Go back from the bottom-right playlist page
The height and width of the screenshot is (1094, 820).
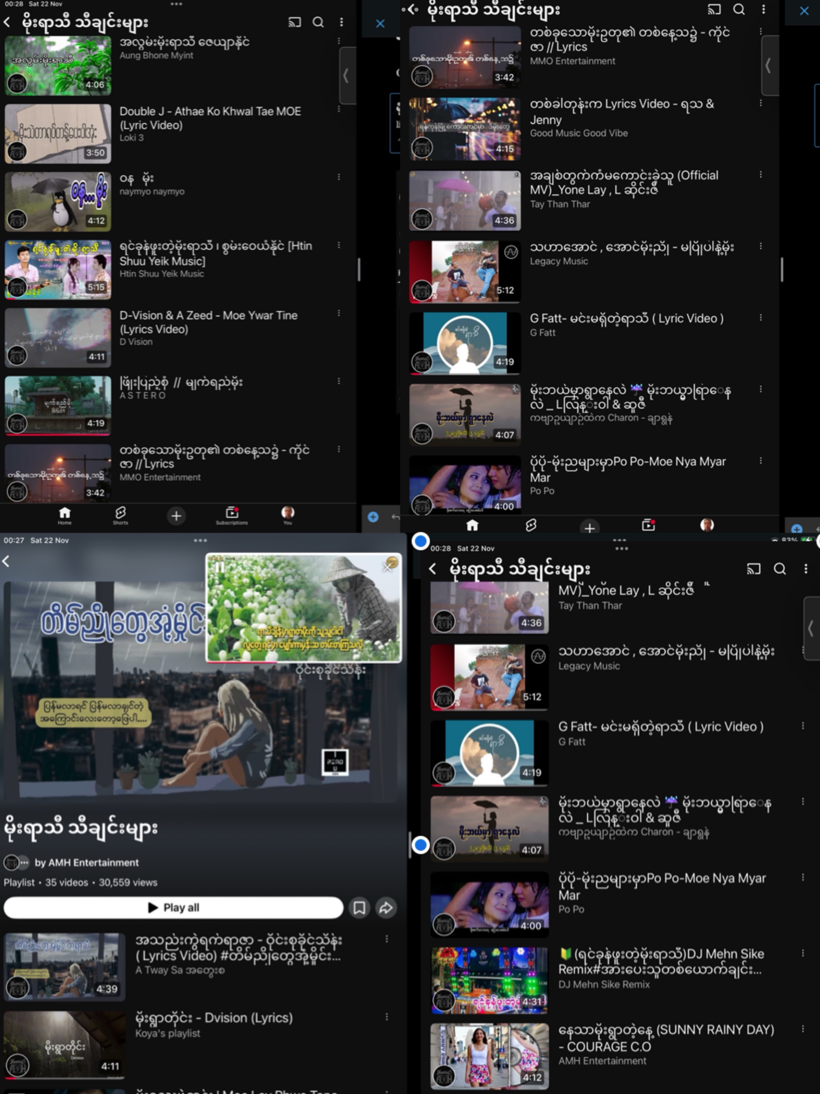[x=433, y=569]
